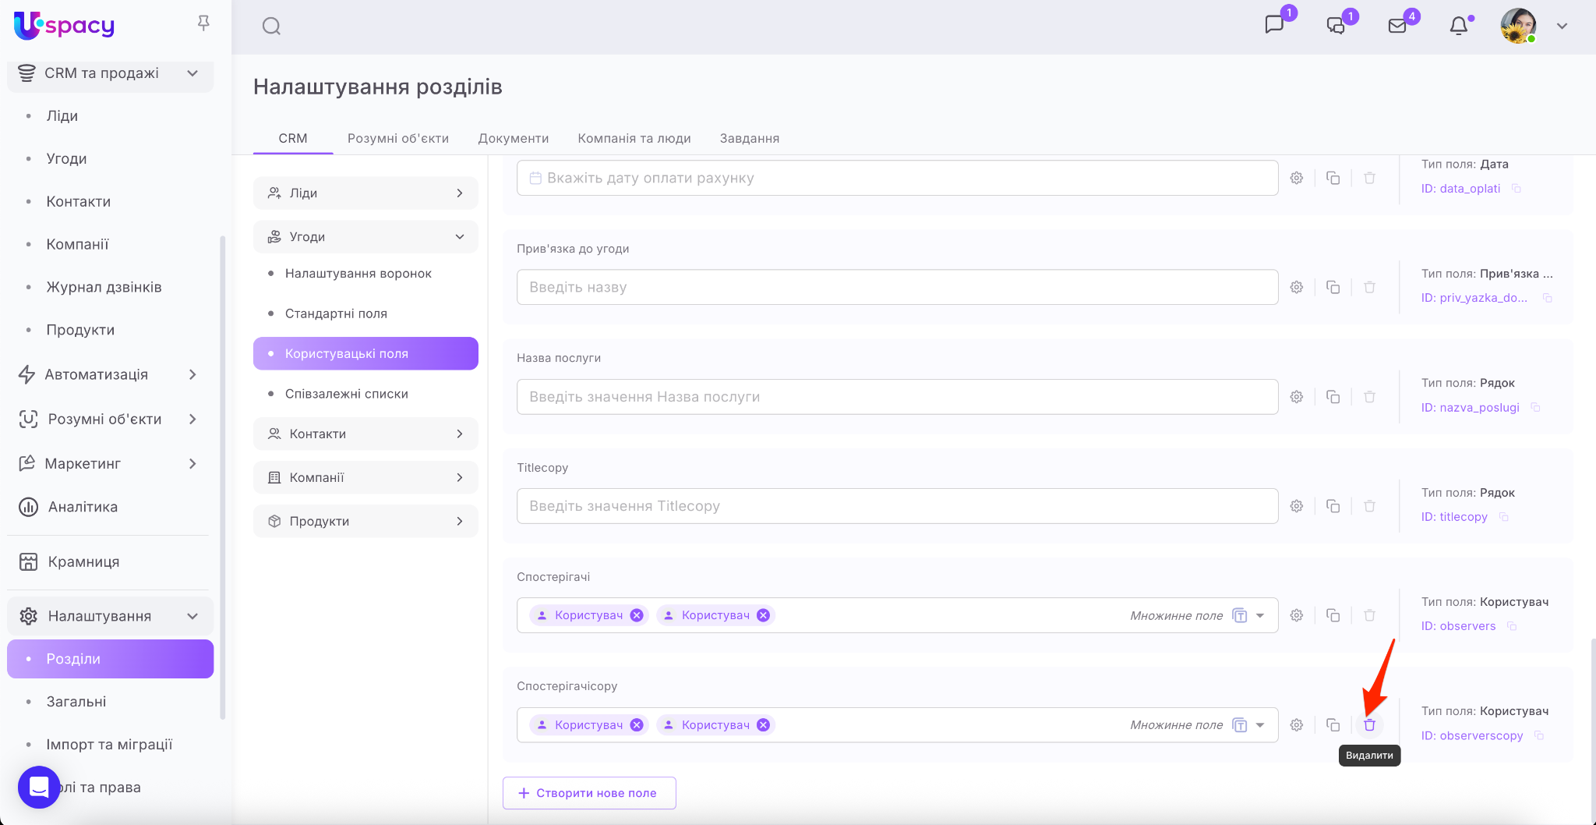The height and width of the screenshot is (825, 1596).
Task: Click the delete trash icon for Спостерігачіcopy field
Action: (1369, 725)
